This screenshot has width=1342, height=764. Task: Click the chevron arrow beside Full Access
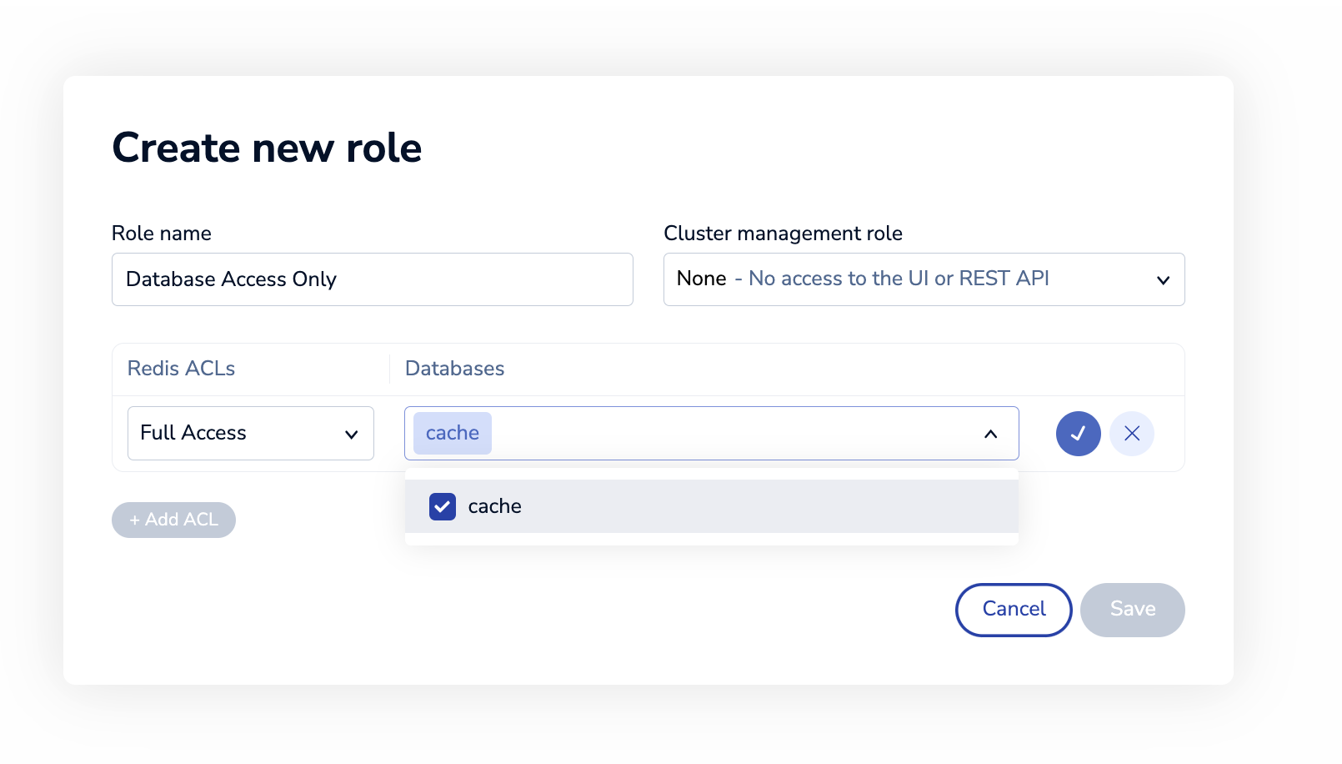(351, 435)
